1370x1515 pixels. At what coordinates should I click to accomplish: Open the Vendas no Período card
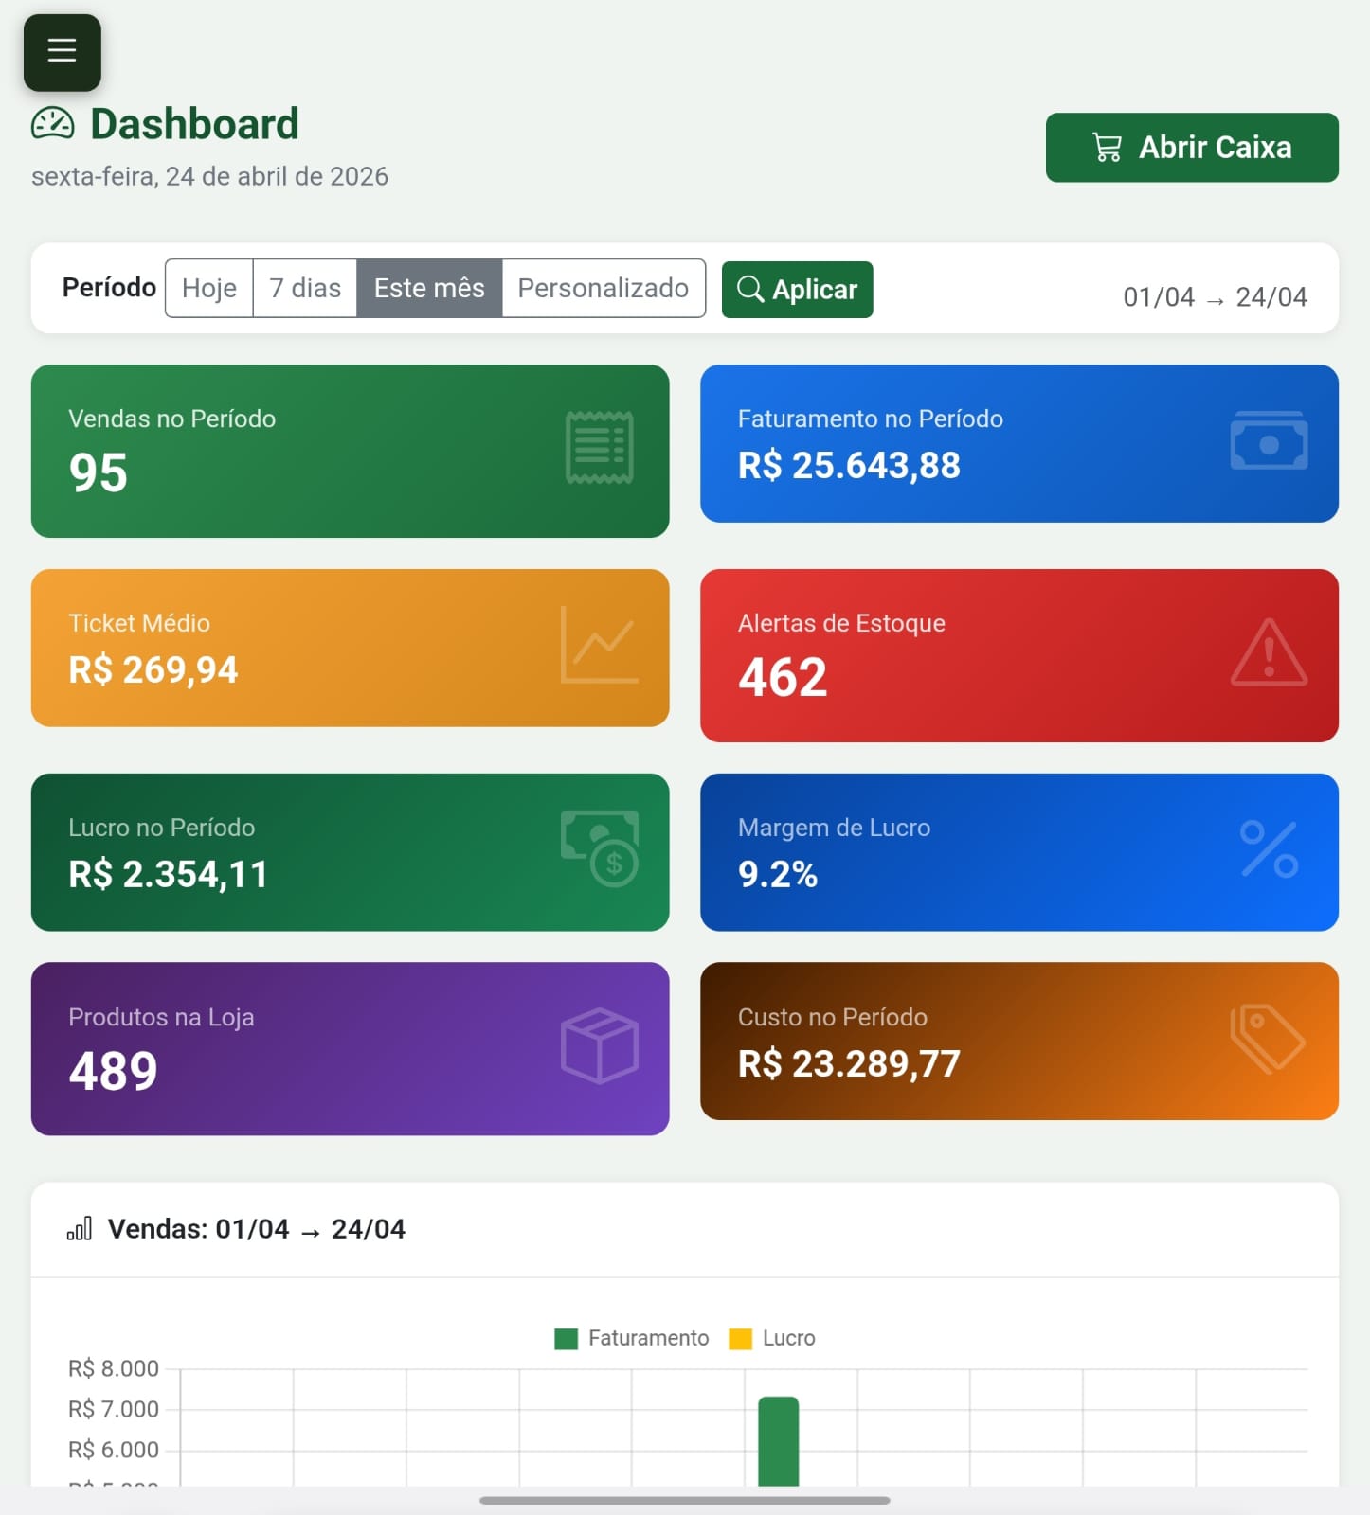pyautogui.click(x=351, y=451)
